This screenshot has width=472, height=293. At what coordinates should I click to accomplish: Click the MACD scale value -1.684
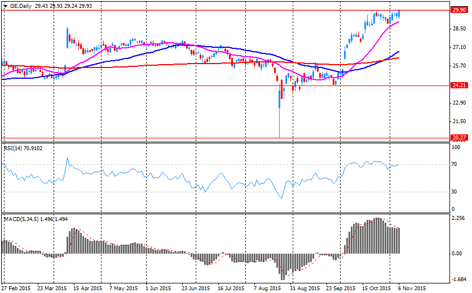pos(459,280)
